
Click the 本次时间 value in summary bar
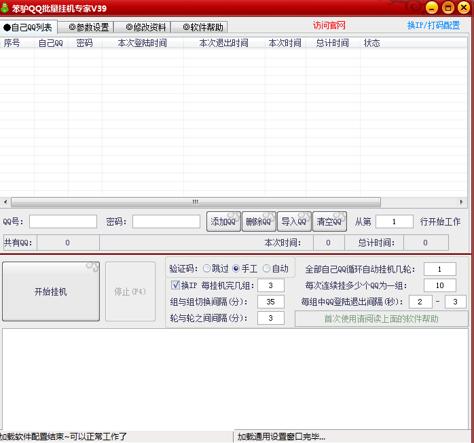[x=329, y=243]
